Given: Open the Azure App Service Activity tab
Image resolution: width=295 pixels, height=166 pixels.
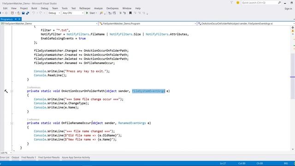Looking at the screenshot, I should click(x=76, y=158).
